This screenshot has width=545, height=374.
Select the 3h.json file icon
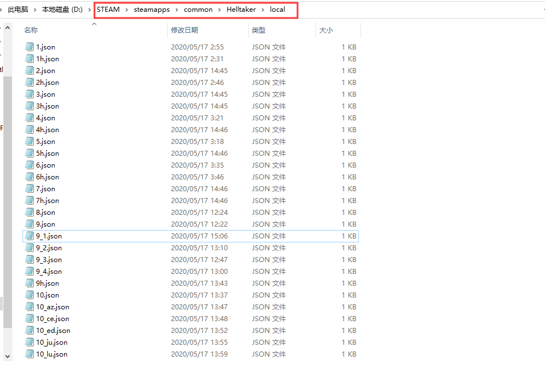point(30,106)
